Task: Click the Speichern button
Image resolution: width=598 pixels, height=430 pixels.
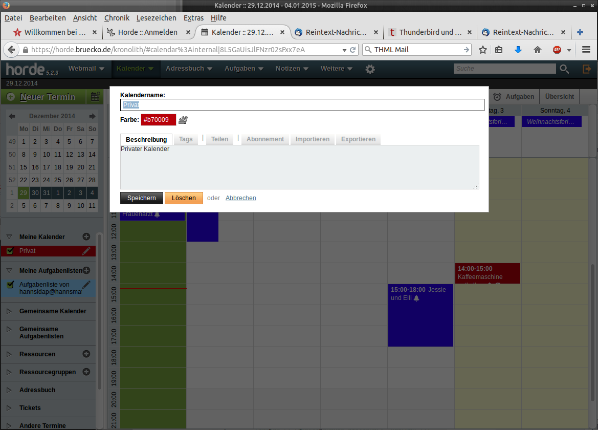Action: point(141,198)
